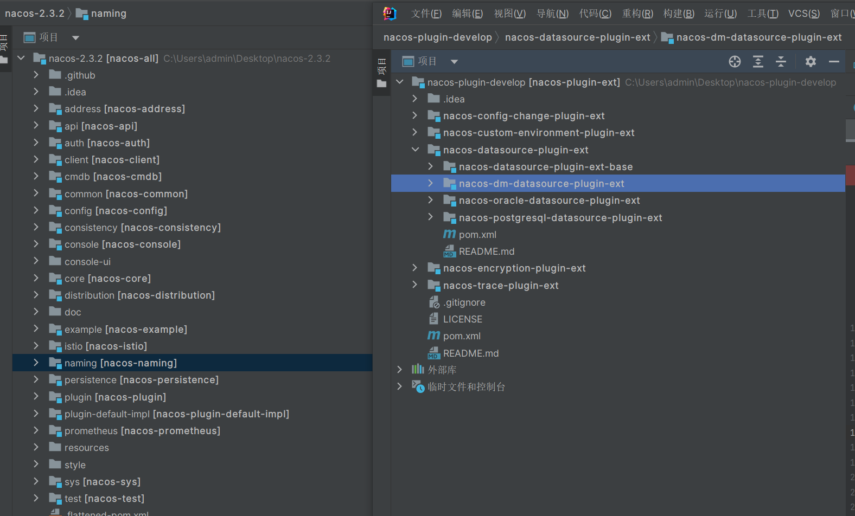This screenshot has width=855, height=516.
Task: Open README.md in nacos-datasource-plugin-ext folder
Action: (x=486, y=251)
